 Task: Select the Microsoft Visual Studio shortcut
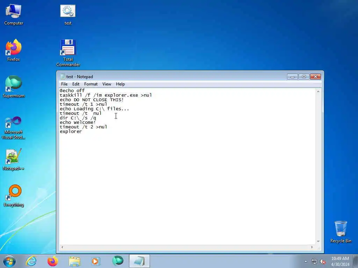tap(14, 128)
